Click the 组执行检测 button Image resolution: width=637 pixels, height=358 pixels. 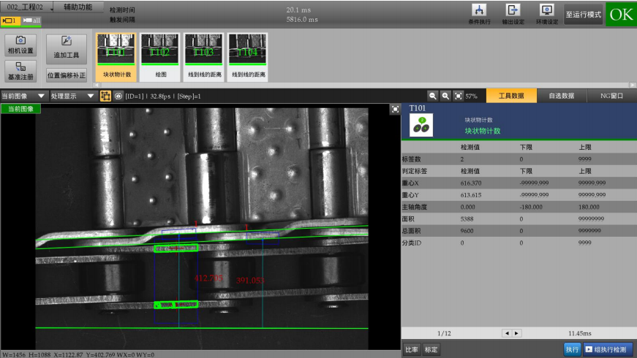click(608, 350)
